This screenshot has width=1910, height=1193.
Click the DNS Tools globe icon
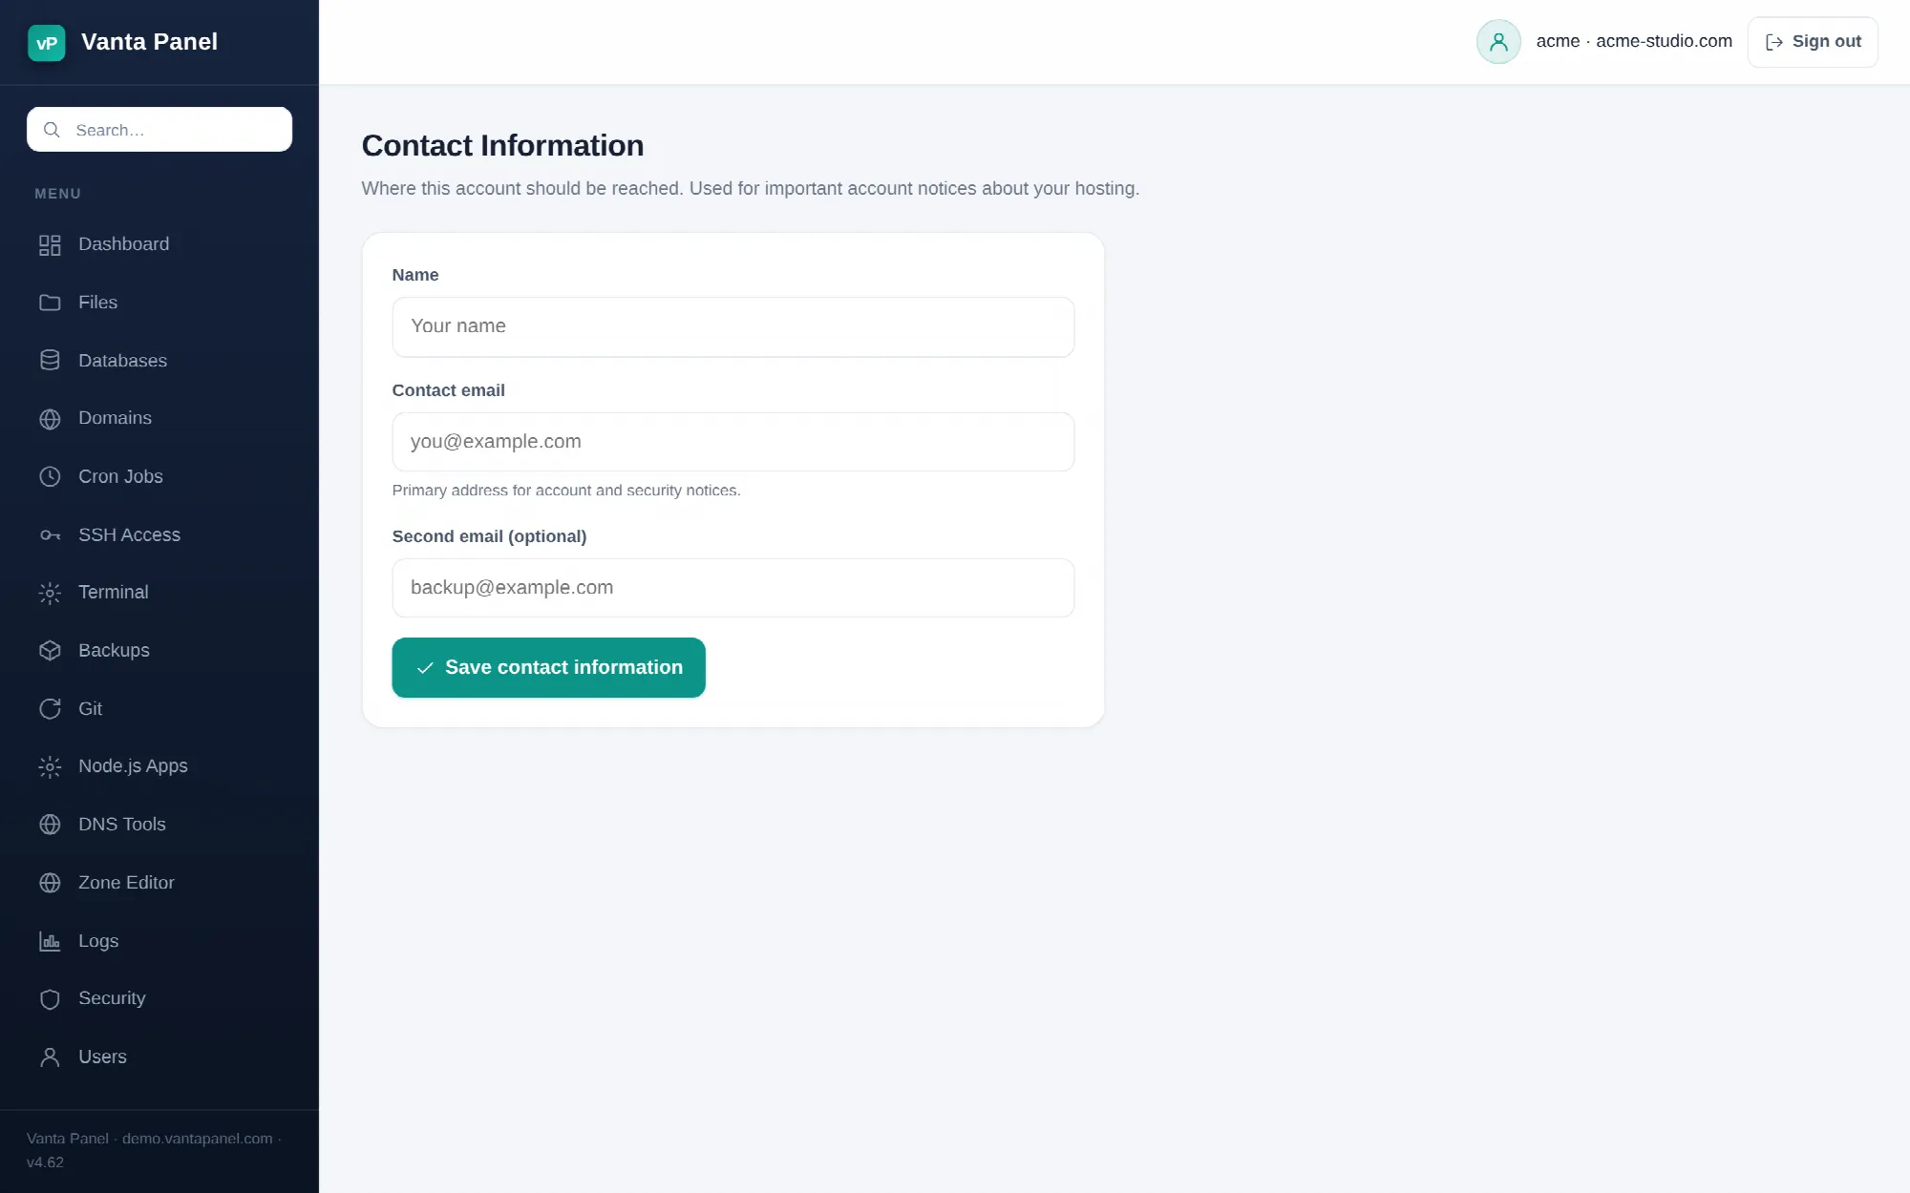(x=50, y=825)
